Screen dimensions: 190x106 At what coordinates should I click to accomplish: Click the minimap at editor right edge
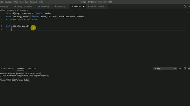click(189, 12)
